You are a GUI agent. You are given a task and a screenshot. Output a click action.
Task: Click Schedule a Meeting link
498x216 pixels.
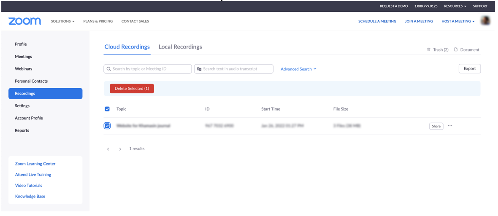point(377,21)
